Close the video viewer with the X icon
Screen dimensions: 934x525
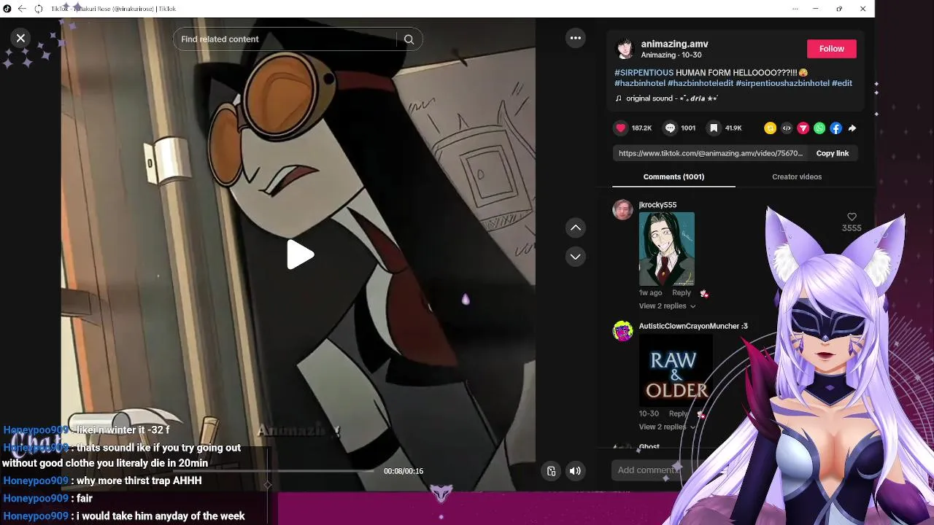(x=20, y=38)
